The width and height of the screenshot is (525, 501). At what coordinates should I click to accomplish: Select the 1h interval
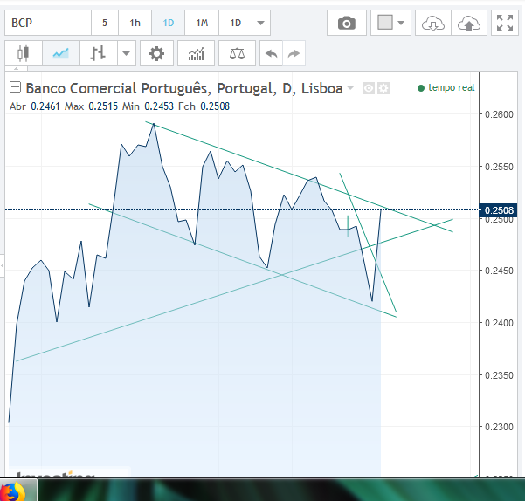[x=135, y=23]
